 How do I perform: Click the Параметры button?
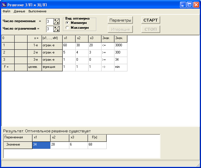[x=120, y=20]
